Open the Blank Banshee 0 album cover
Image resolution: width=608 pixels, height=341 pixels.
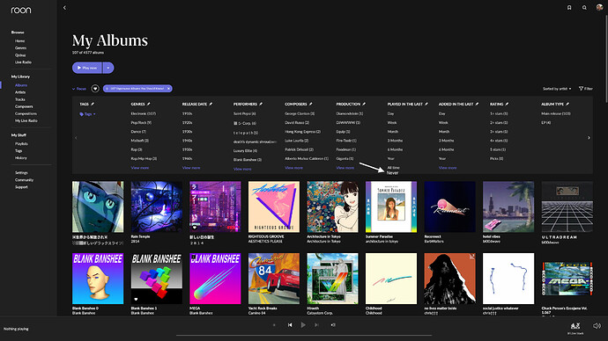point(98,279)
